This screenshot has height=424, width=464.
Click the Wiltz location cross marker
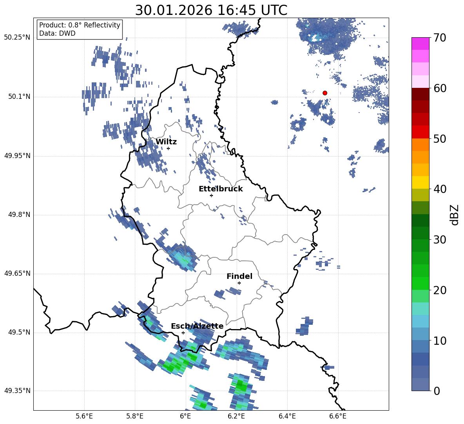point(169,148)
